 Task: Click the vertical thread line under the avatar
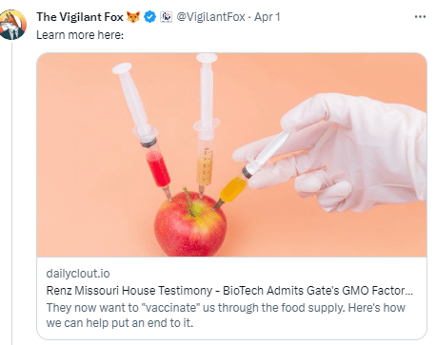[x=12, y=193]
